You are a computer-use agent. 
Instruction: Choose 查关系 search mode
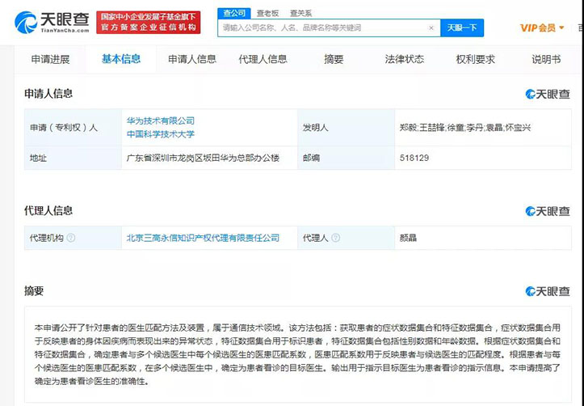tap(300, 13)
